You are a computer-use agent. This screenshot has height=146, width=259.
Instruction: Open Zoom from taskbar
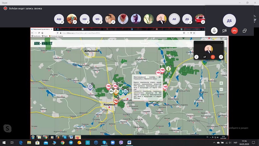pyautogui.click(x=113, y=142)
